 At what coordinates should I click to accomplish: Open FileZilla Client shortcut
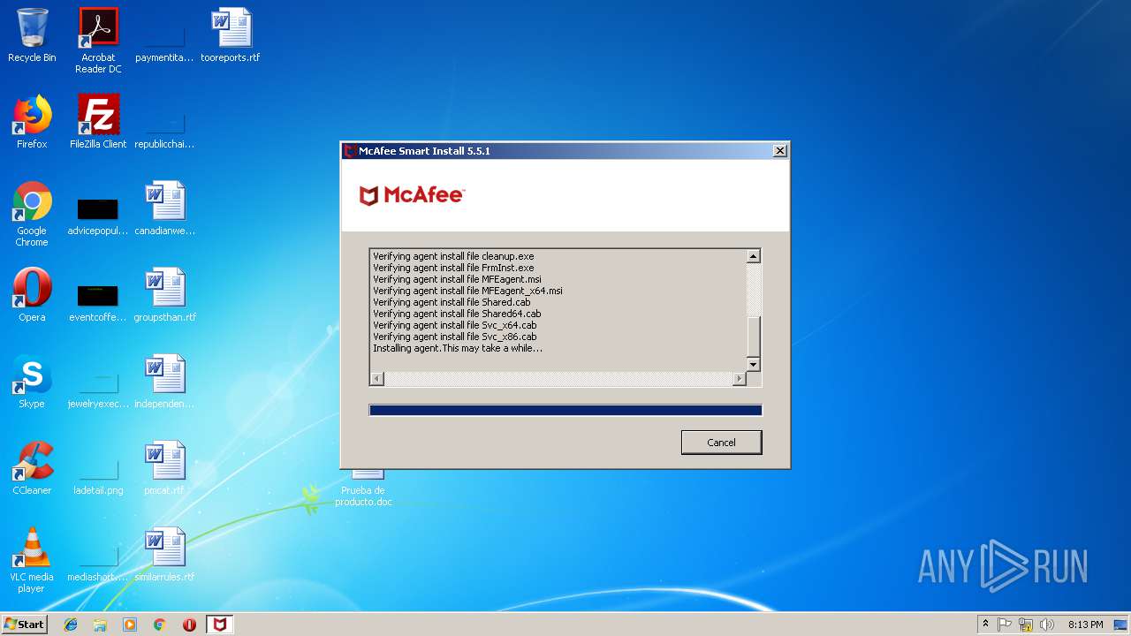pos(98,122)
